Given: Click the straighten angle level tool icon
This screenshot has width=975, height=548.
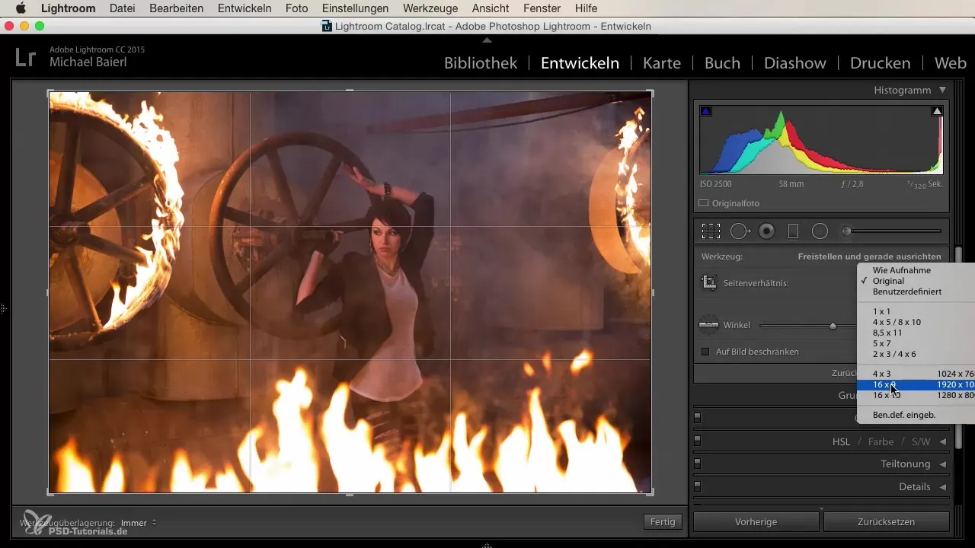Looking at the screenshot, I should pos(709,325).
